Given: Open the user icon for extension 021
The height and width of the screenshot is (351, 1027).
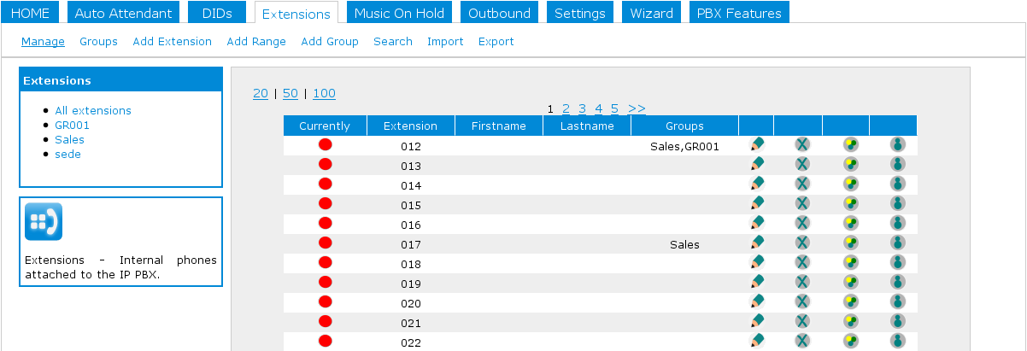Looking at the screenshot, I should point(897,321).
